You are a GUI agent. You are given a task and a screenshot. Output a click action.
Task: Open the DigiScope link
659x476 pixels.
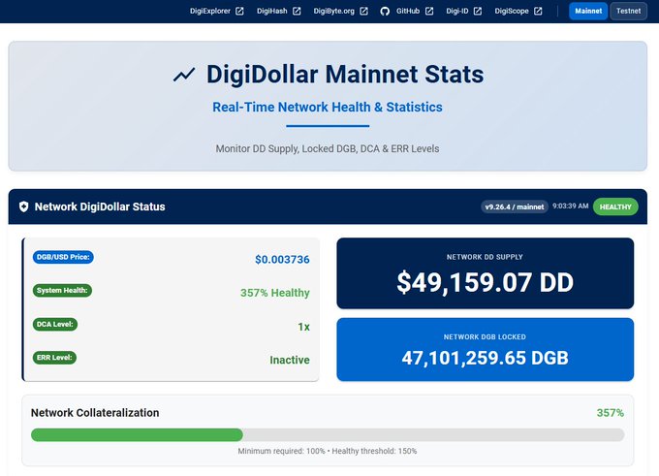(512, 11)
